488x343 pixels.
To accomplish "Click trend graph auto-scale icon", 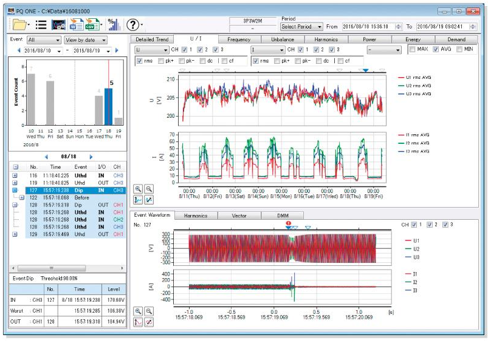I will tap(149, 200).
